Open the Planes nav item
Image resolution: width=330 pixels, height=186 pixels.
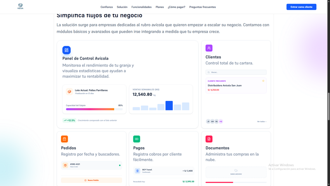pyautogui.click(x=160, y=7)
